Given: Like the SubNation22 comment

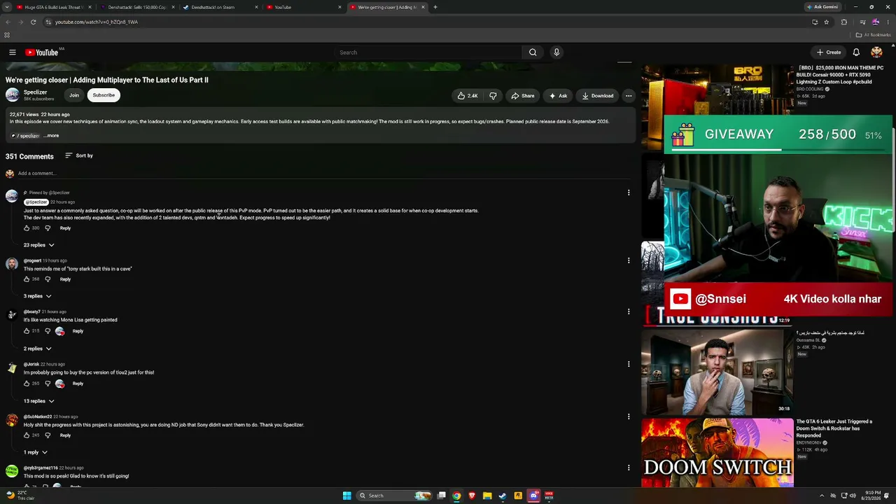Looking at the screenshot, I should [x=27, y=435].
